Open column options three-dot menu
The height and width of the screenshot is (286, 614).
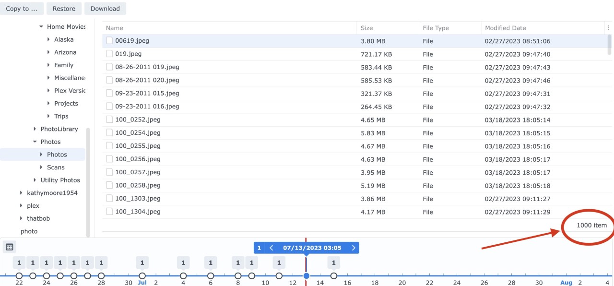click(x=609, y=28)
